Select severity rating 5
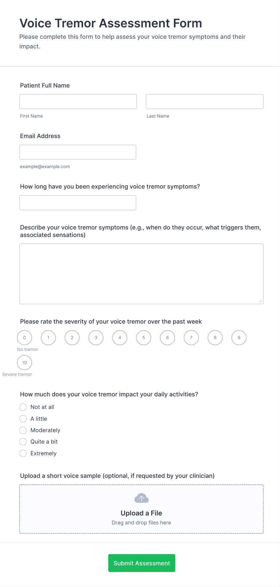 (144, 338)
